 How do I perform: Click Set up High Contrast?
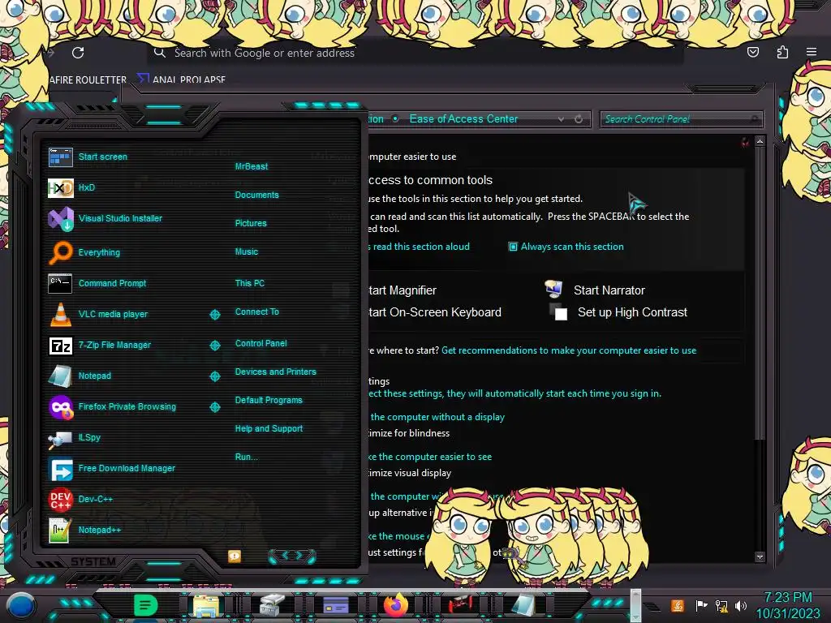(x=632, y=312)
